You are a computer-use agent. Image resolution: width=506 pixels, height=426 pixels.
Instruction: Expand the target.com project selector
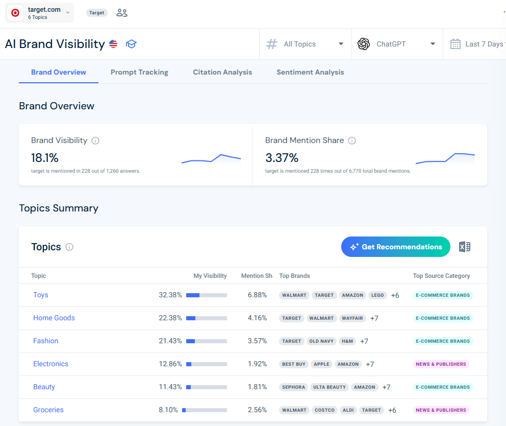(x=39, y=13)
